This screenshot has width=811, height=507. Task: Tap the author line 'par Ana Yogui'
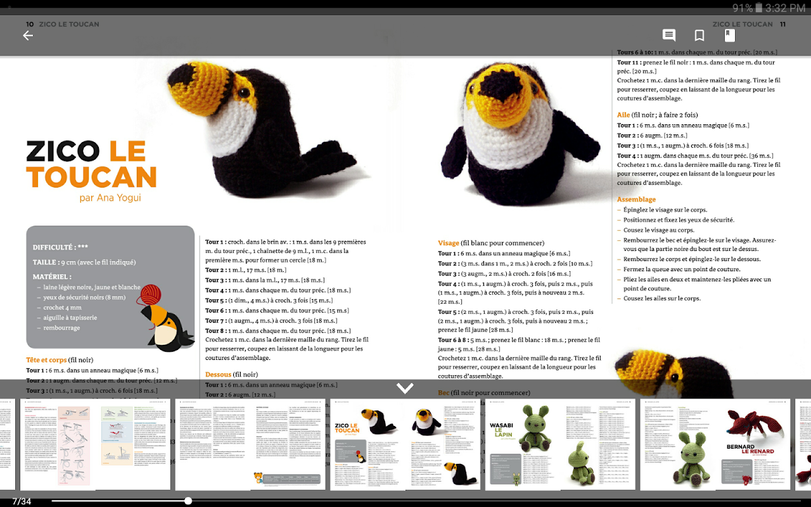[x=111, y=198]
